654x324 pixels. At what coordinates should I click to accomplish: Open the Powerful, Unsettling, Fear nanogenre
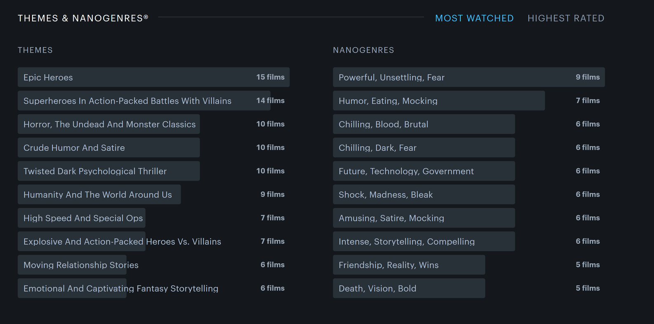tap(391, 77)
